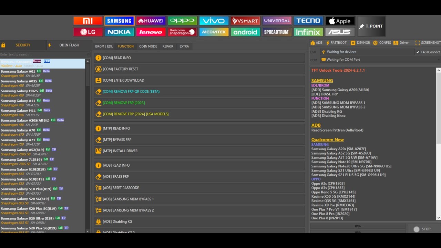Run [ADB] READ INFO
Viewport: 441px width, 248px height.
pyautogui.click(x=199, y=165)
